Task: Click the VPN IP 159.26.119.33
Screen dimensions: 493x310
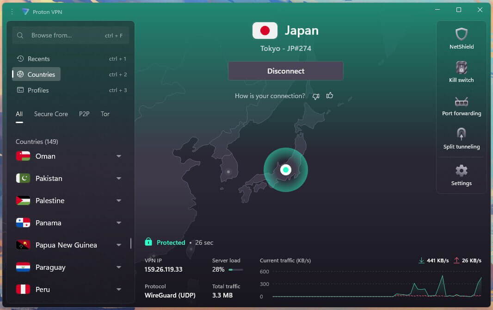Action: click(164, 269)
